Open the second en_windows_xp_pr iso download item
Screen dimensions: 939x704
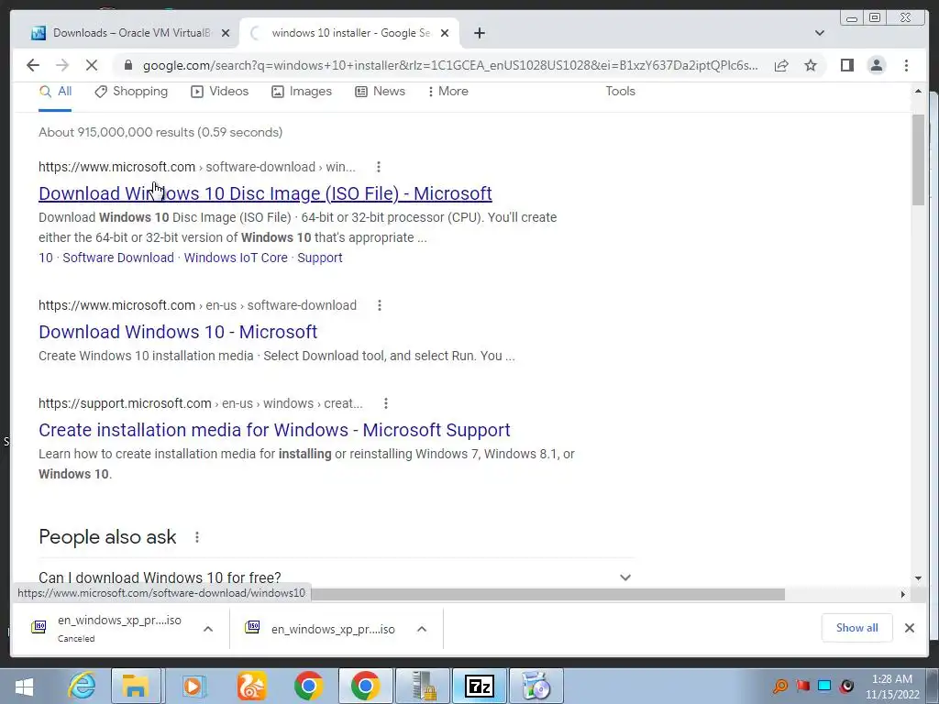click(320, 629)
